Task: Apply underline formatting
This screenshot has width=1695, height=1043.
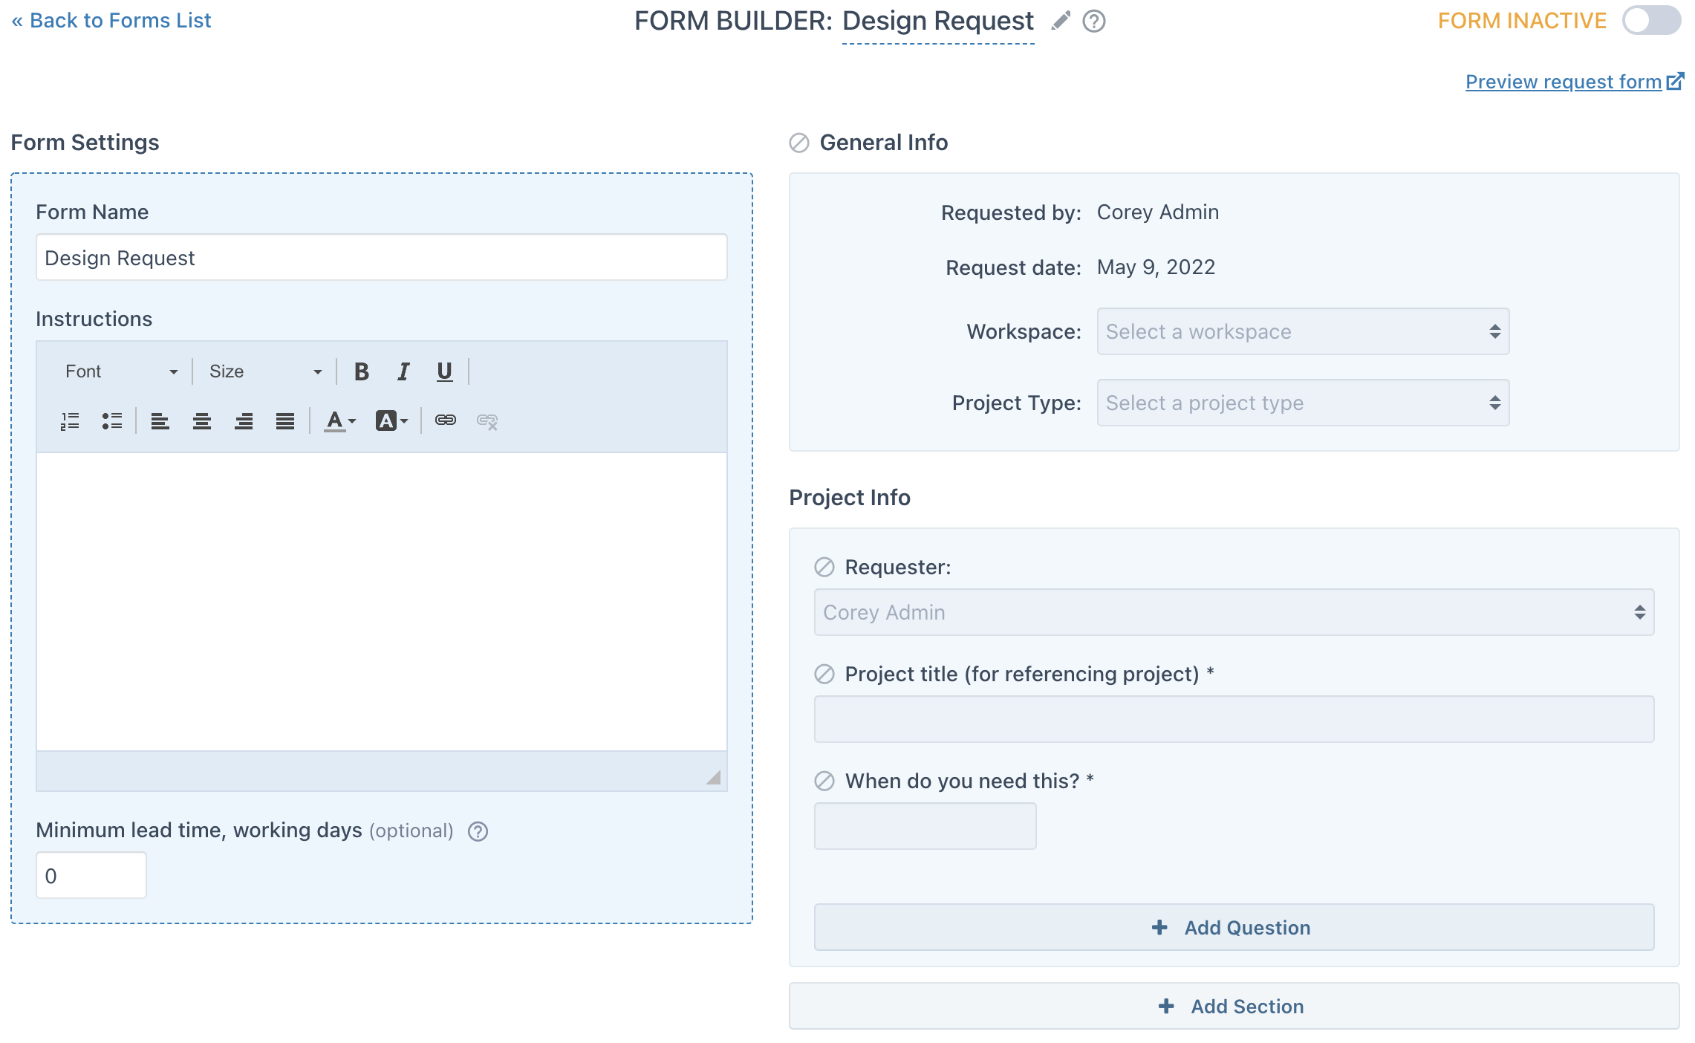Action: click(443, 371)
